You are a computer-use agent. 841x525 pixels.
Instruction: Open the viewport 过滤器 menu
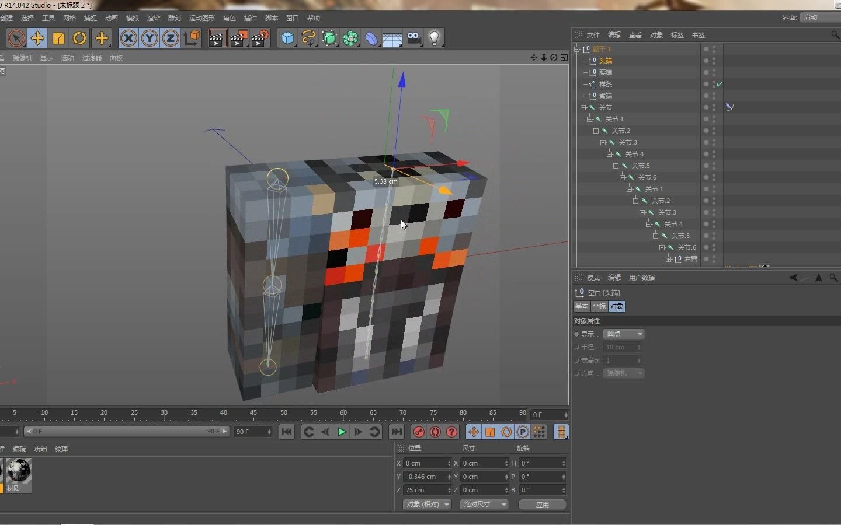click(x=92, y=58)
